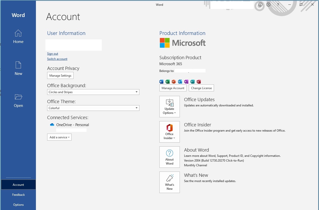
Task: Click the Product Information heading
Action: click(182, 33)
